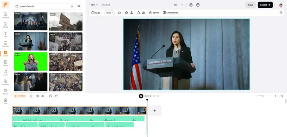Screen dimensions: 287x137
Task: Undo the last action
Action: 175,5
